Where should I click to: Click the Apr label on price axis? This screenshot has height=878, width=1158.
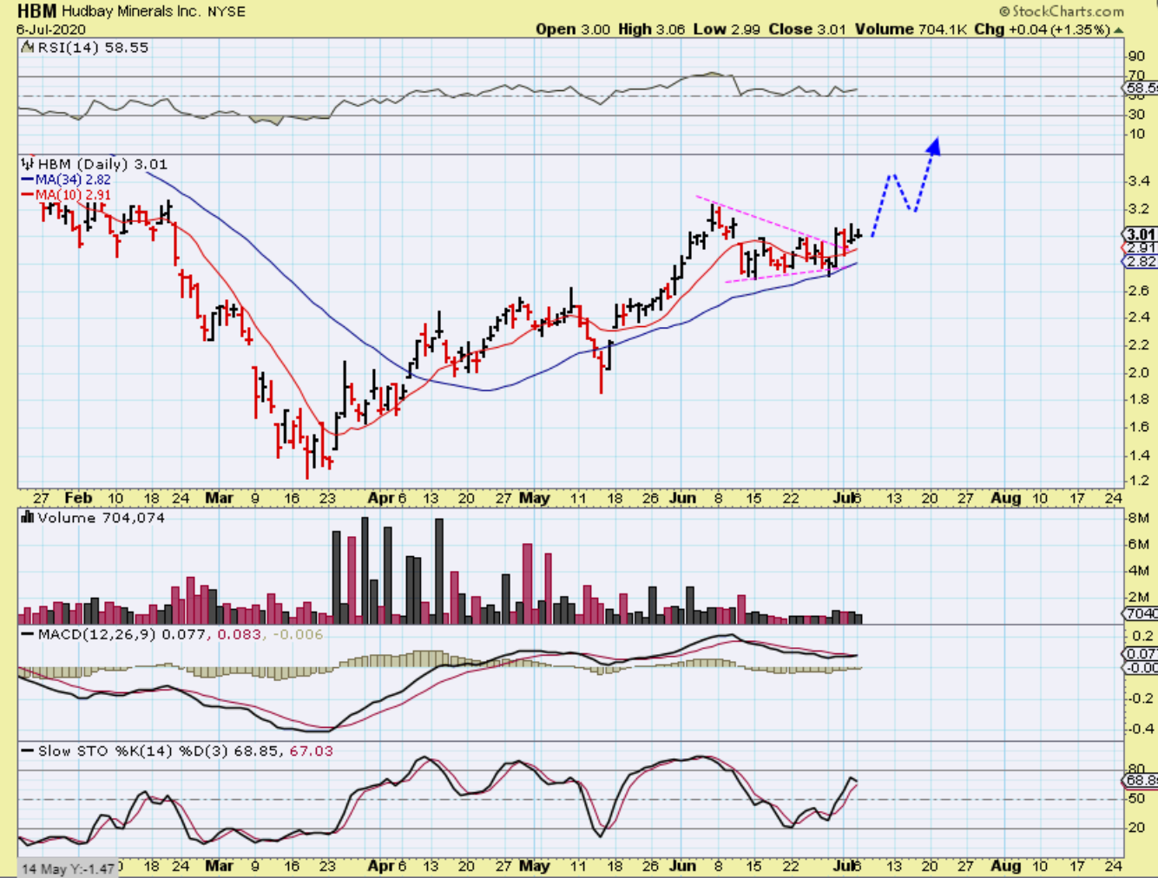[x=380, y=498]
